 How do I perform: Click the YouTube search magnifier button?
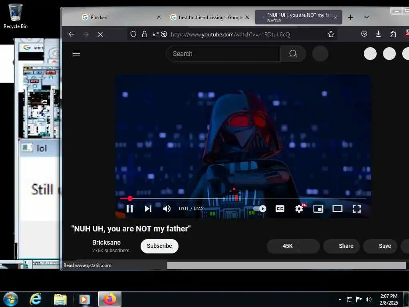(x=293, y=54)
